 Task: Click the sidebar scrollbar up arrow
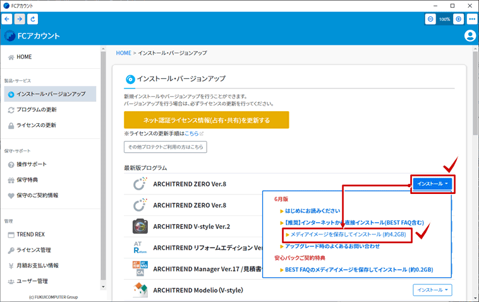[103, 49]
